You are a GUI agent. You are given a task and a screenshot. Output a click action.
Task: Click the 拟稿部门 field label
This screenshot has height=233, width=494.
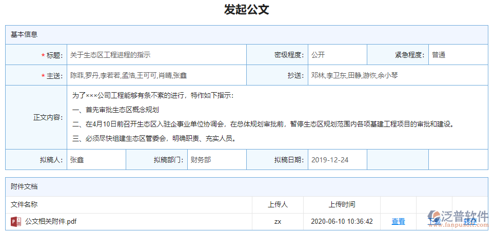(x=169, y=160)
